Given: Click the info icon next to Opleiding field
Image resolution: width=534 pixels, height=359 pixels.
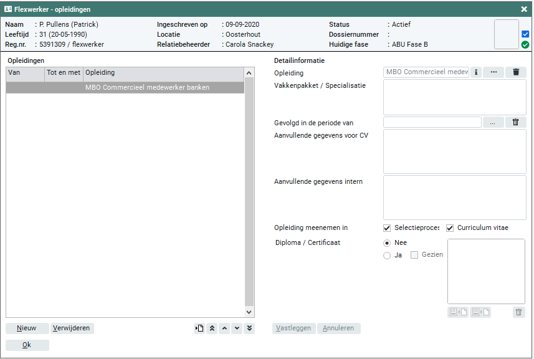Looking at the screenshot, I should 476,72.
